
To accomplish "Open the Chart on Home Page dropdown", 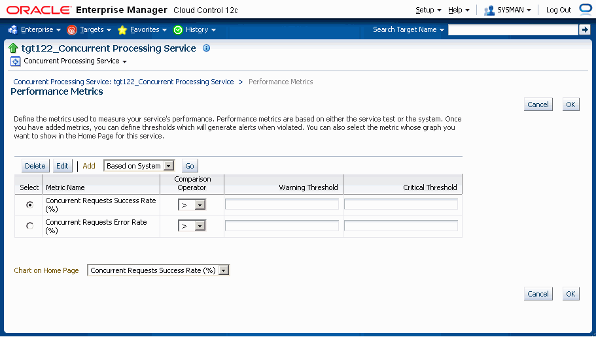I will 158,270.
